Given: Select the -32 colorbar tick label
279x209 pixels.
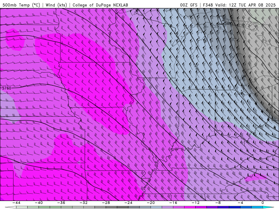Looking at the screenshot, I should tap(83, 203).
